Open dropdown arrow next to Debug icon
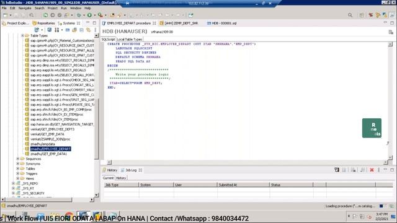This screenshot has height=223, width=397. pos(84,15)
